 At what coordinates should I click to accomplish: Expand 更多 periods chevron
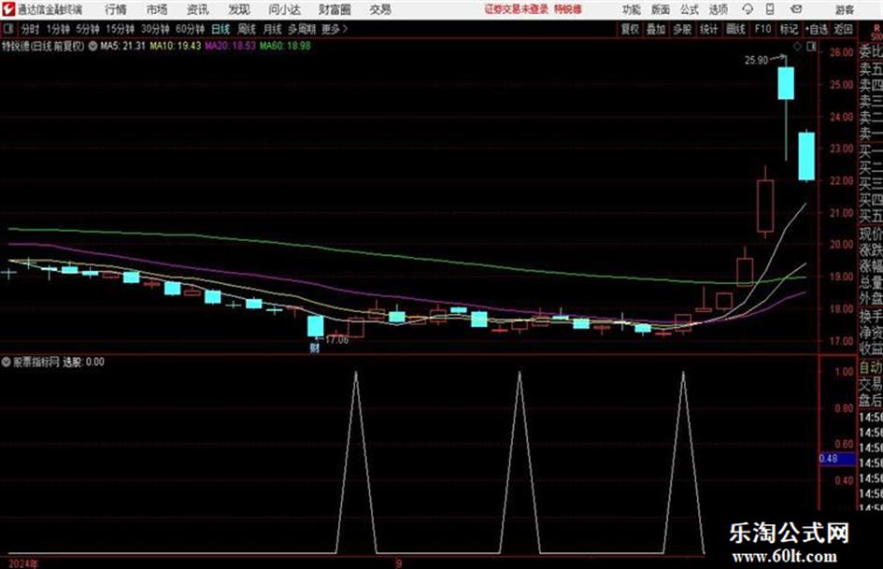(335, 29)
